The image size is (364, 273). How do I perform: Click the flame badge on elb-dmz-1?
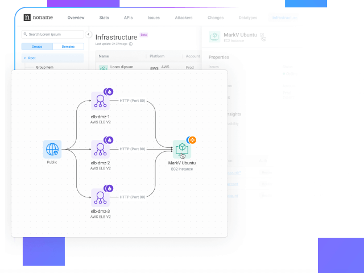(109, 92)
